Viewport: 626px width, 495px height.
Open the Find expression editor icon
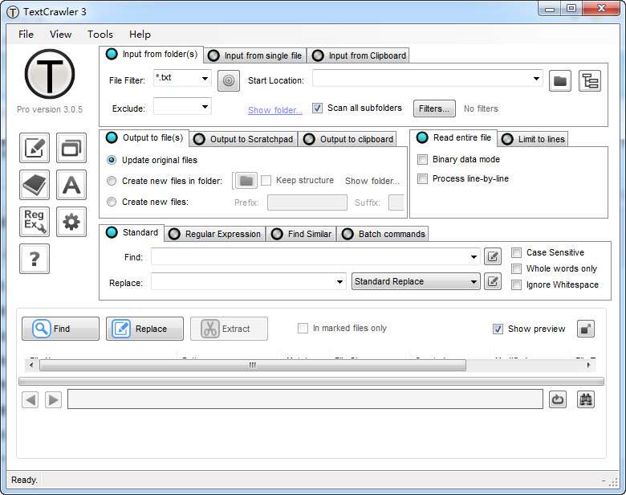493,256
